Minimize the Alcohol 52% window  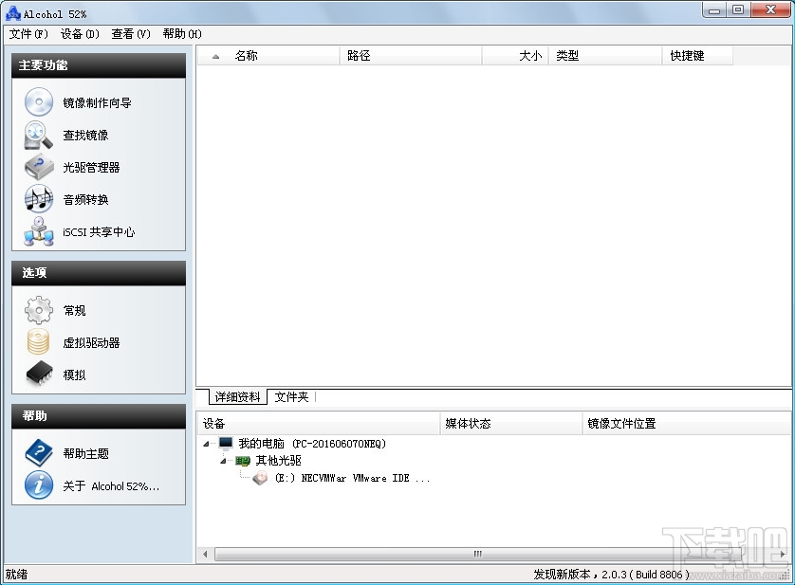pyautogui.click(x=714, y=10)
